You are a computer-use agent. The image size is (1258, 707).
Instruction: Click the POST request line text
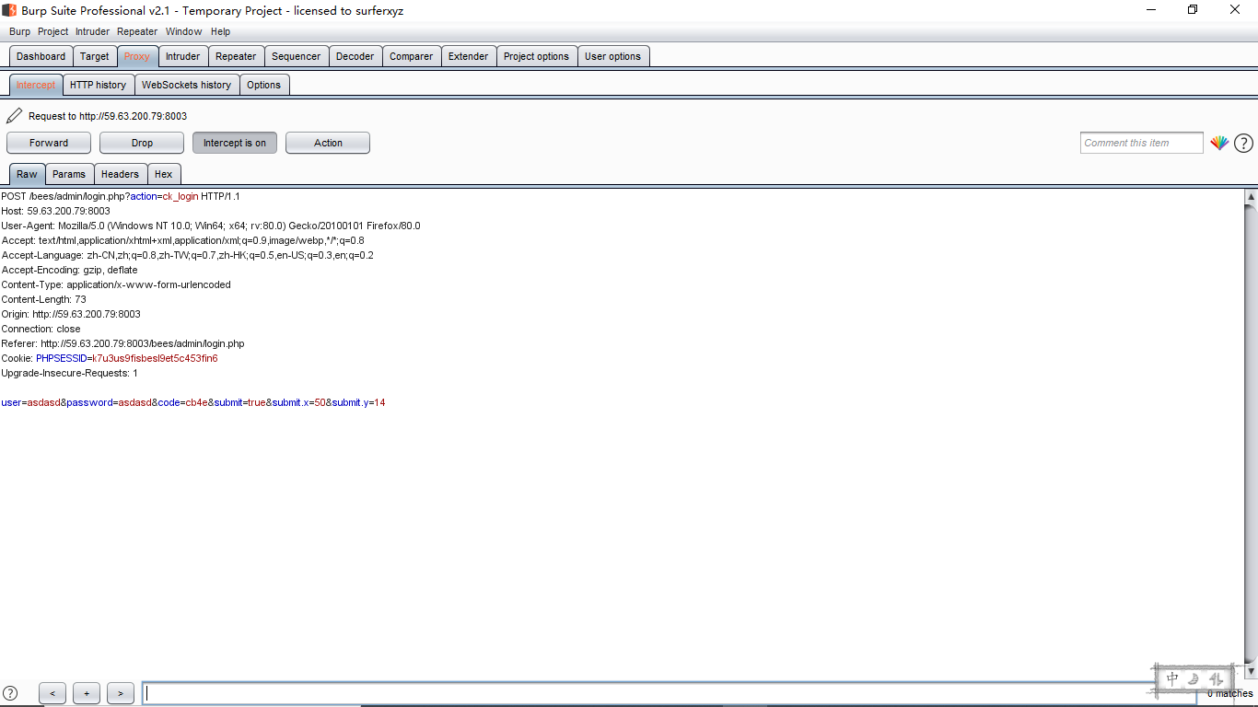(x=121, y=196)
